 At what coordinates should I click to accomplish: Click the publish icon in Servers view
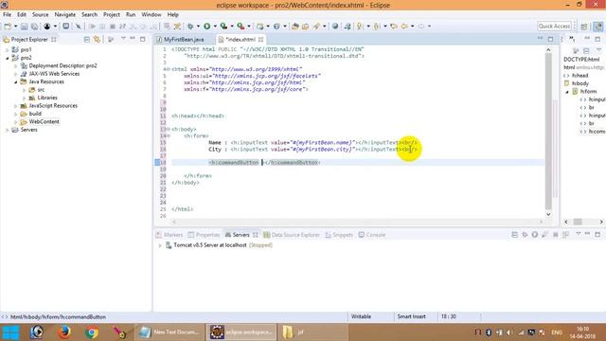(x=565, y=235)
